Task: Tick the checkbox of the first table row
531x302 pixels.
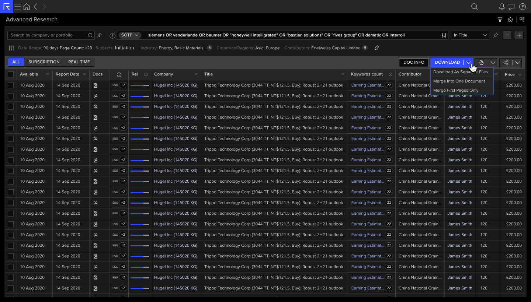Action: pos(11,85)
